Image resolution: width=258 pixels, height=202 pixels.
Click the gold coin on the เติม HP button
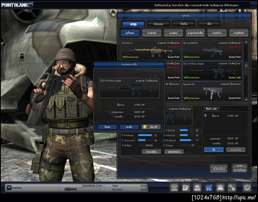coord(145,127)
